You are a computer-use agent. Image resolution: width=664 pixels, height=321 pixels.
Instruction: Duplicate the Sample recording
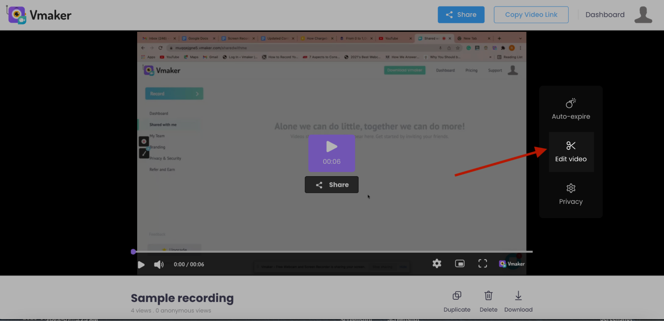click(457, 302)
